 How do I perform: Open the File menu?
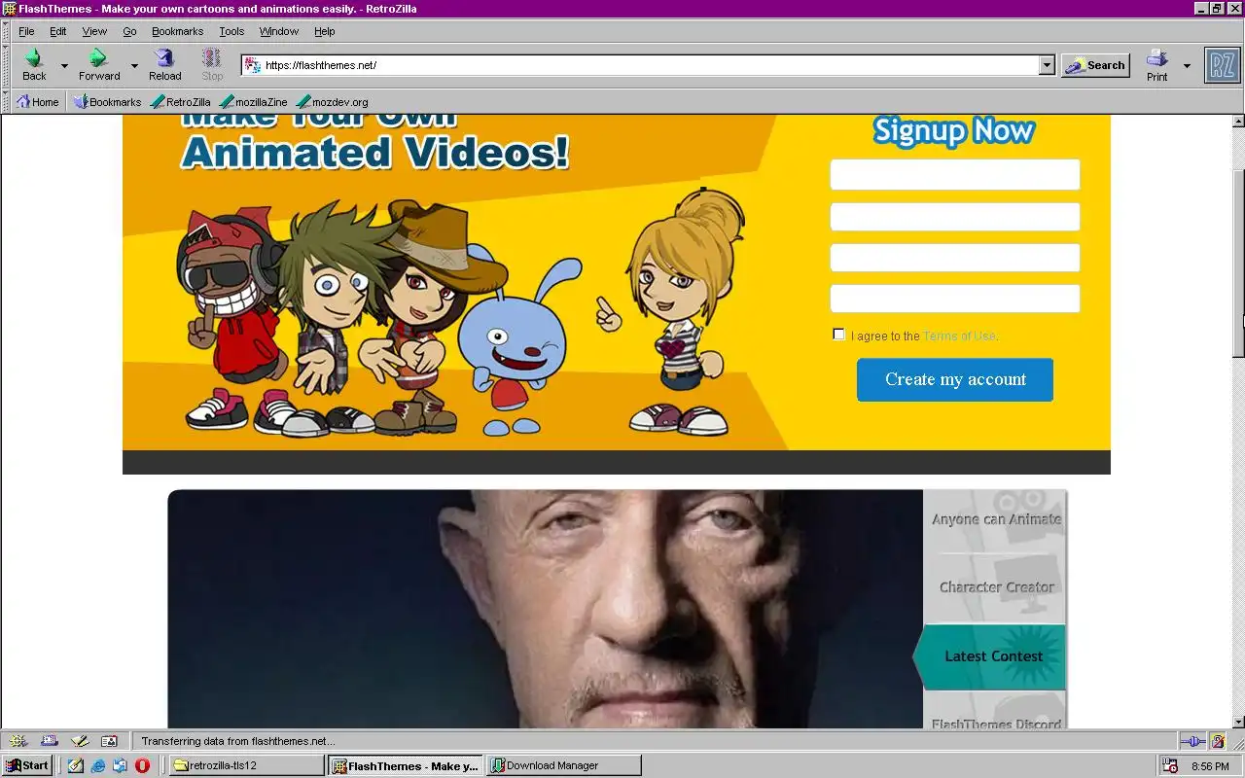[x=26, y=31]
